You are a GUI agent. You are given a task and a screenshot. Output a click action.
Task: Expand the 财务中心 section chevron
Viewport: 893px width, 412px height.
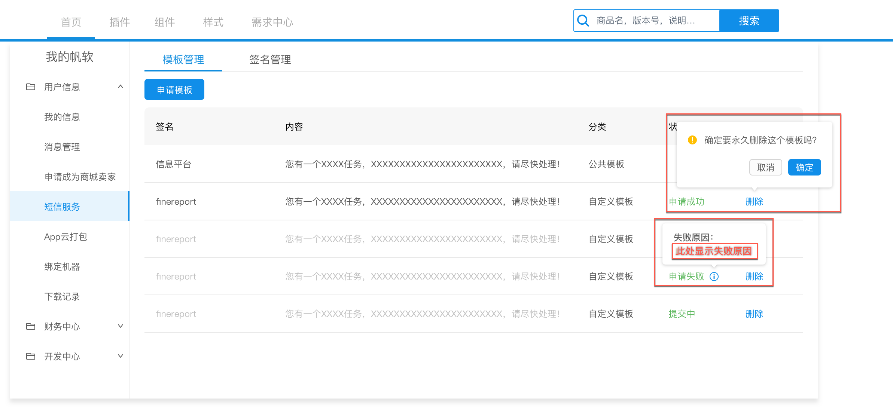(x=121, y=326)
